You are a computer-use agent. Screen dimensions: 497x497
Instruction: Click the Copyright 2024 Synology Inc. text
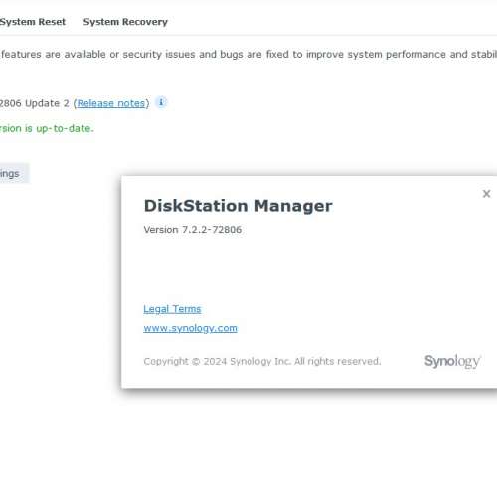click(x=262, y=361)
